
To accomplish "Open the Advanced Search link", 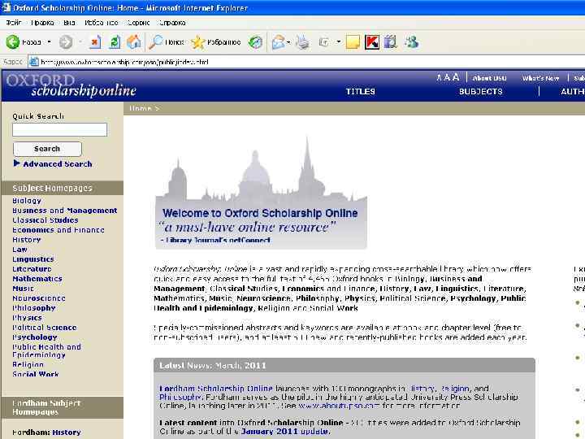I will click(58, 164).
